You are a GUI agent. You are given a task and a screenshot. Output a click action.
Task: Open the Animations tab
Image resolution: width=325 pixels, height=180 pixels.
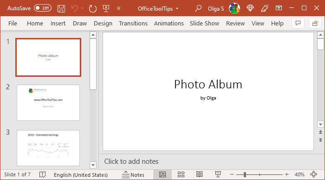[x=169, y=23]
